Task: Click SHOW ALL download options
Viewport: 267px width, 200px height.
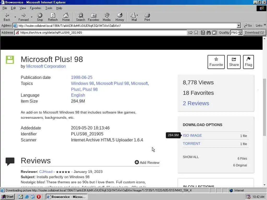Action: click(x=191, y=157)
